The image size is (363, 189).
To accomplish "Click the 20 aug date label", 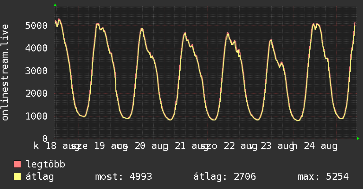I will [152, 146].
